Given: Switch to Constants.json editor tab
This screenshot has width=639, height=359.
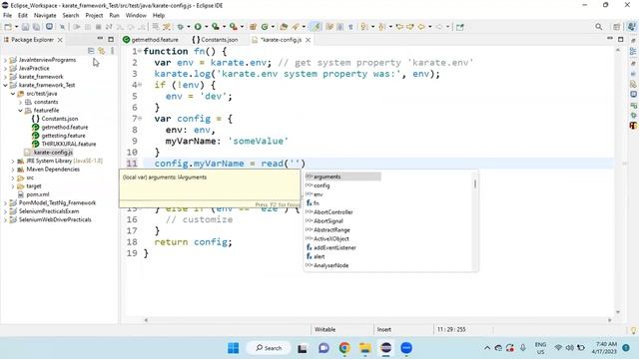Looking at the screenshot, I should pos(215,40).
